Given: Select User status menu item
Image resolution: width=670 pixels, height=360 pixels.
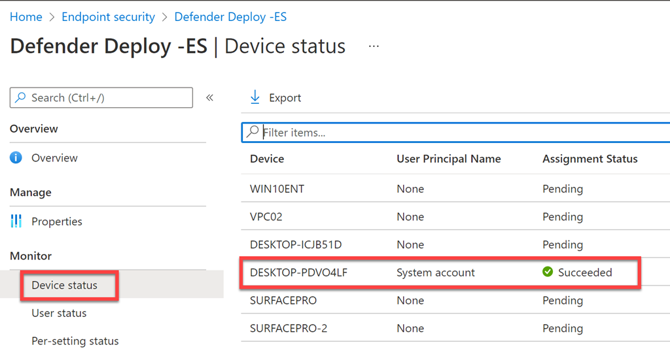Looking at the screenshot, I should (59, 313).
